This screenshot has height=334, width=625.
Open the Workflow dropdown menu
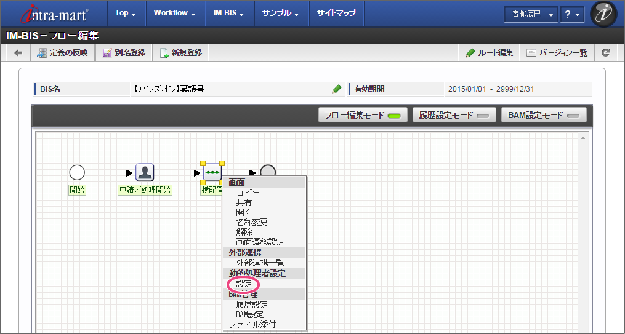pos(175,13)
